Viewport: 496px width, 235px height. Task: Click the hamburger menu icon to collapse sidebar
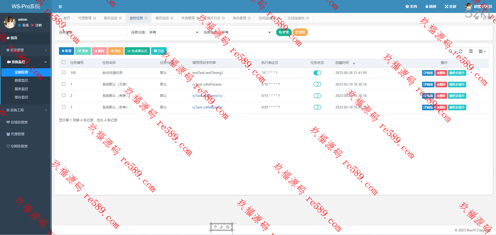pyautogui.click(x=60, y=7)
